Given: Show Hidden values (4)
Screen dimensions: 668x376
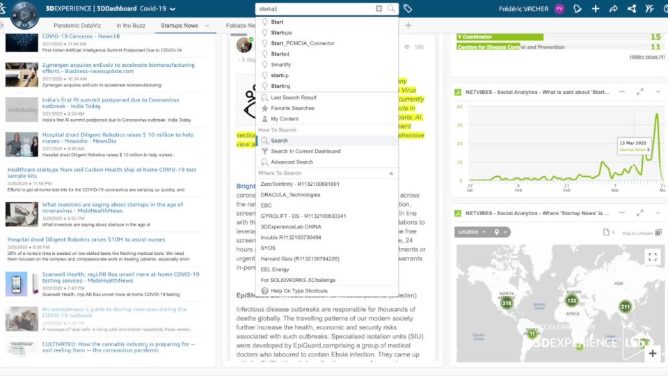Looking at the screenshot, I should [x=646, y=56].
